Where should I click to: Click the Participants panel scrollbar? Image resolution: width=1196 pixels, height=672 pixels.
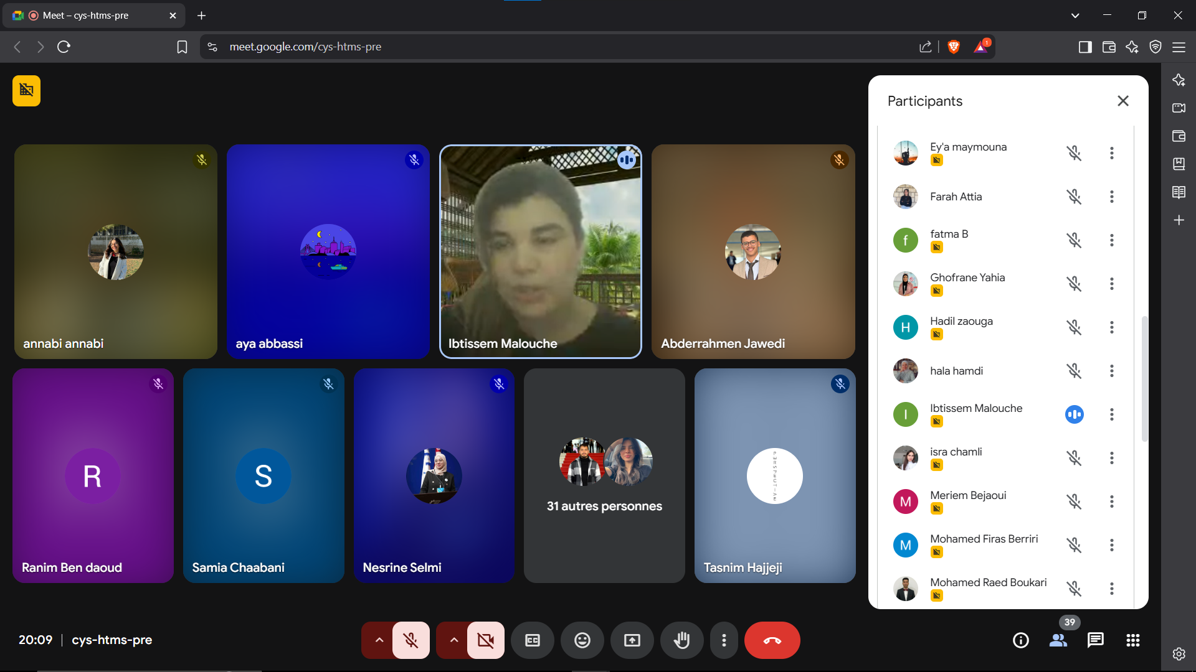click(1144, 380)
